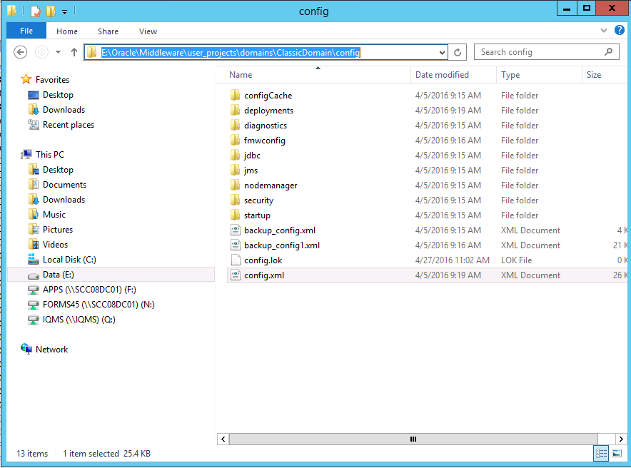Sort by the Date modified column
Image resolution: width=631 pixels, height=468 pixels.
(x=453, y=75)
